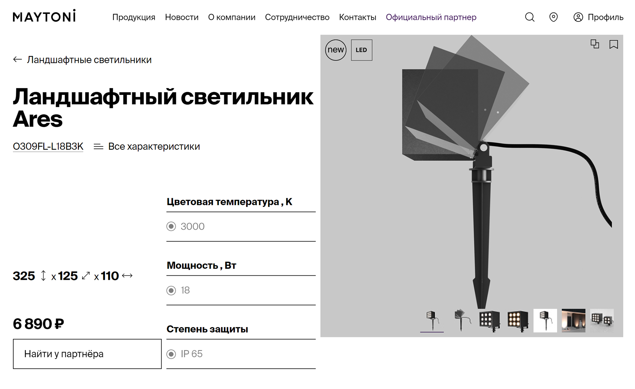Go to MAYTONI logo home

coord(44,16)
